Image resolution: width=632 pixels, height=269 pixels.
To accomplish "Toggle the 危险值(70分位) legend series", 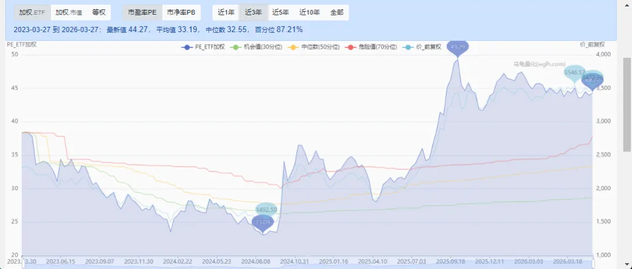I will [371, 47].
